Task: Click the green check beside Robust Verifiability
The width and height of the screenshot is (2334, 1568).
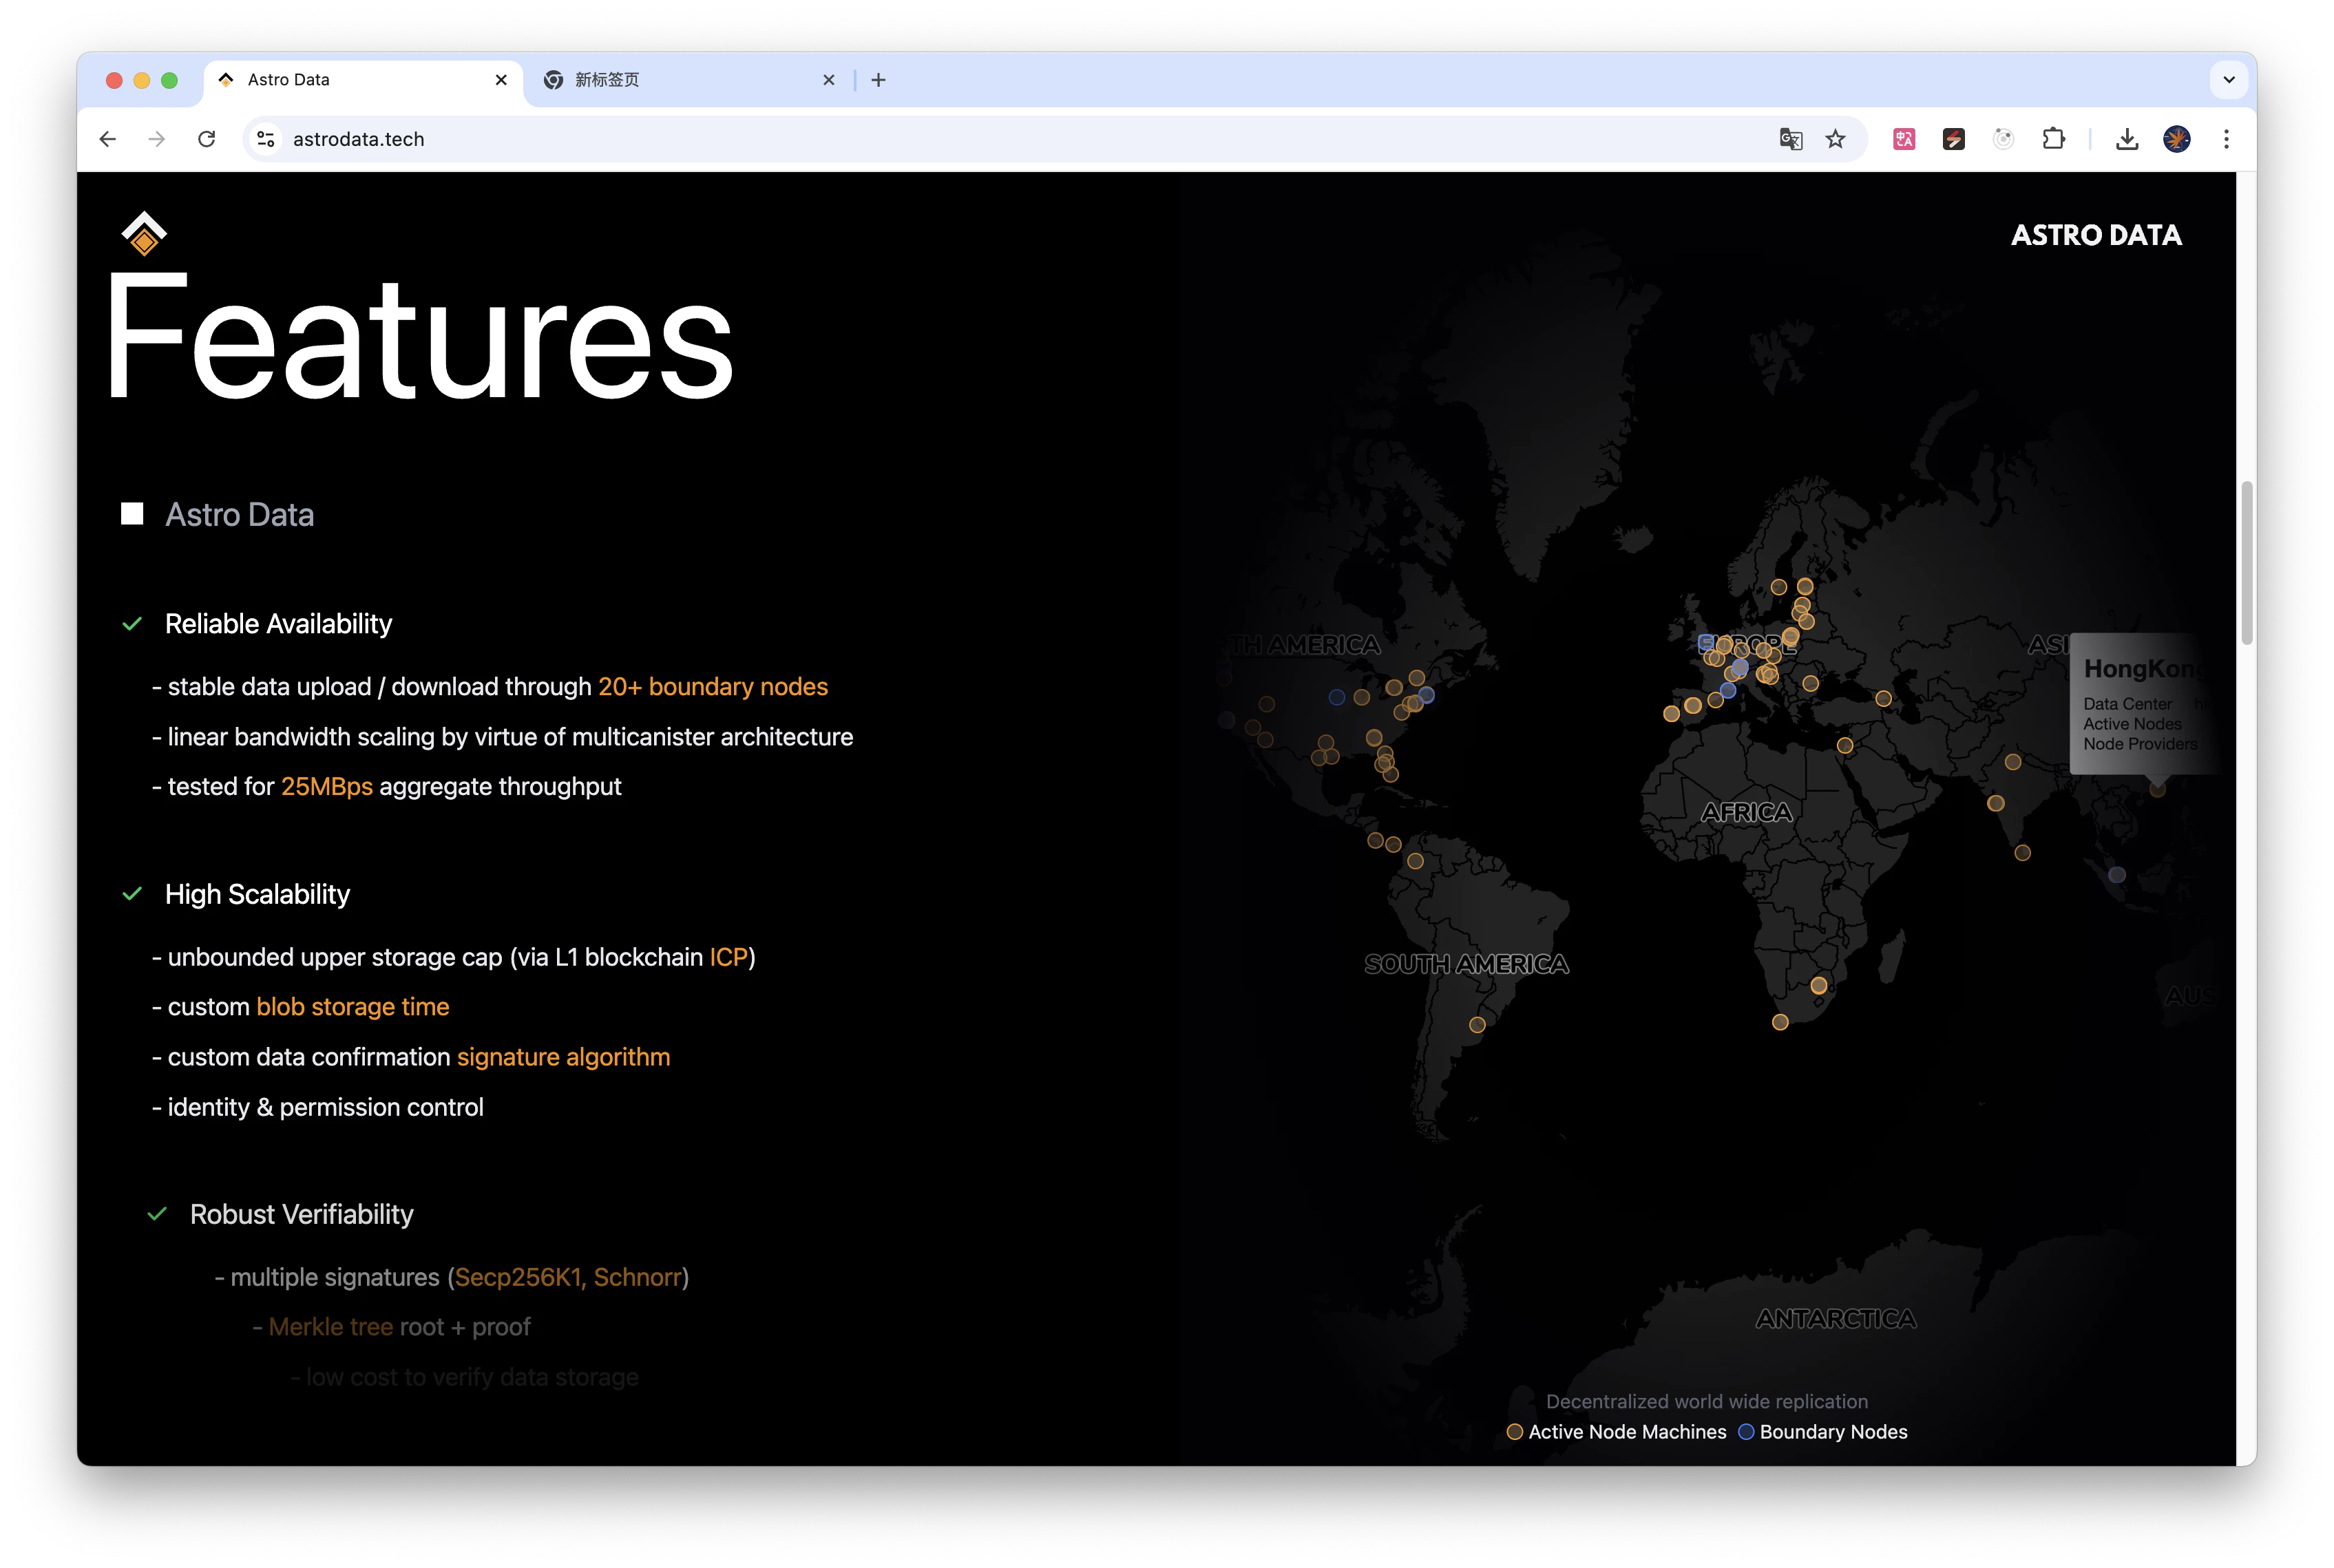Action: [157, 1214]
